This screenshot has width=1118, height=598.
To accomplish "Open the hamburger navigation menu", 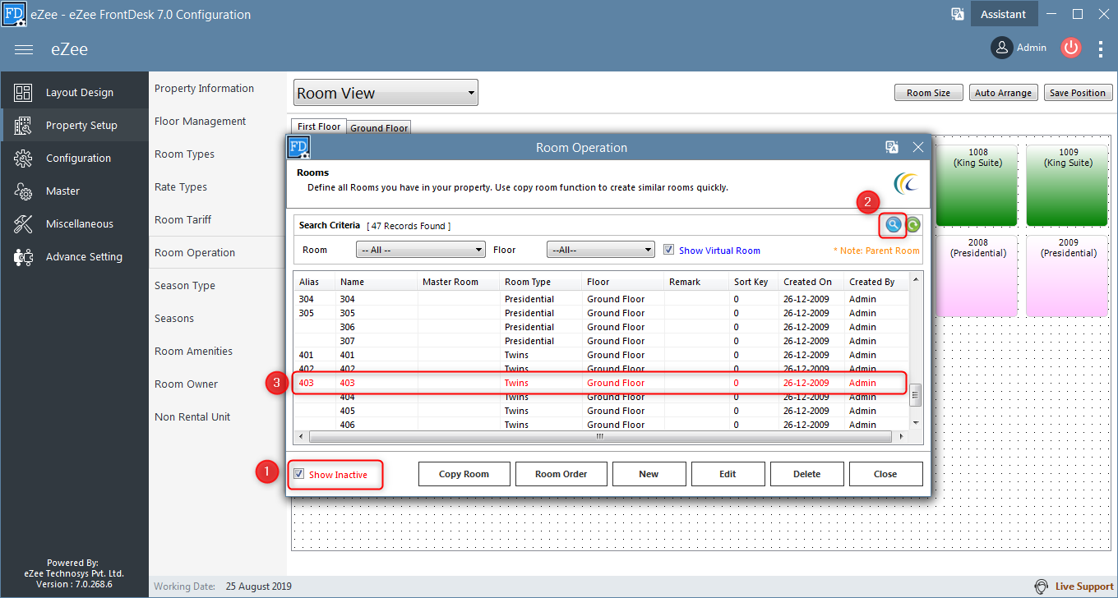I will (x=24, y=49).
